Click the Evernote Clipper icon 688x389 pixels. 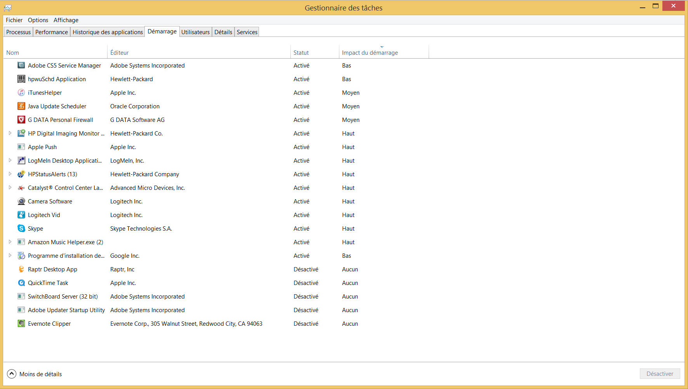[x=21, y=323]
